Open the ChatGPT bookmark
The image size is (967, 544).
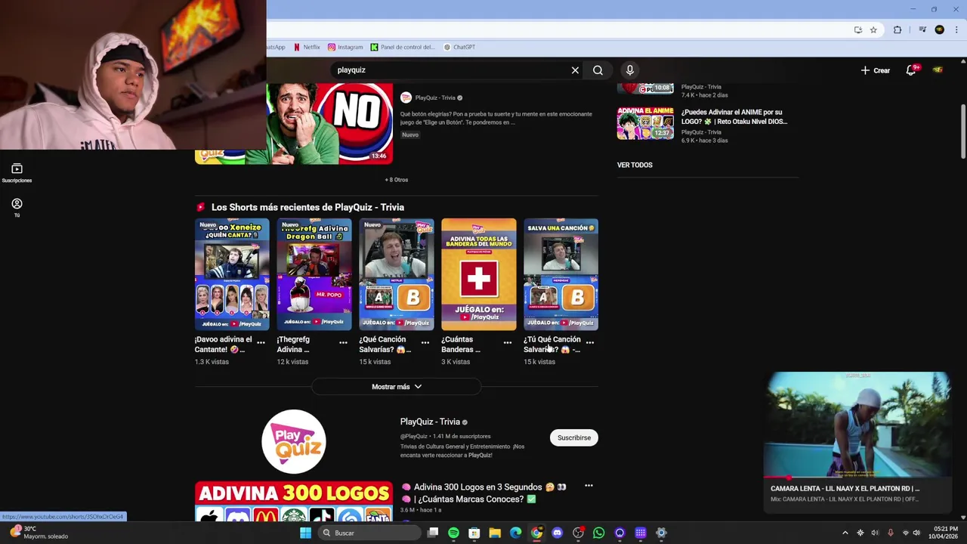pos(459,47)
